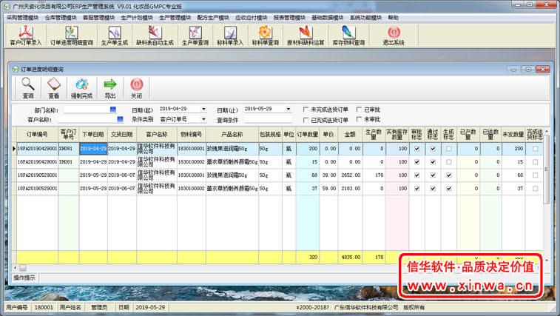Click 下单日期 column header
The height and width of the screenshot is (316, 560).
point(93,135)
